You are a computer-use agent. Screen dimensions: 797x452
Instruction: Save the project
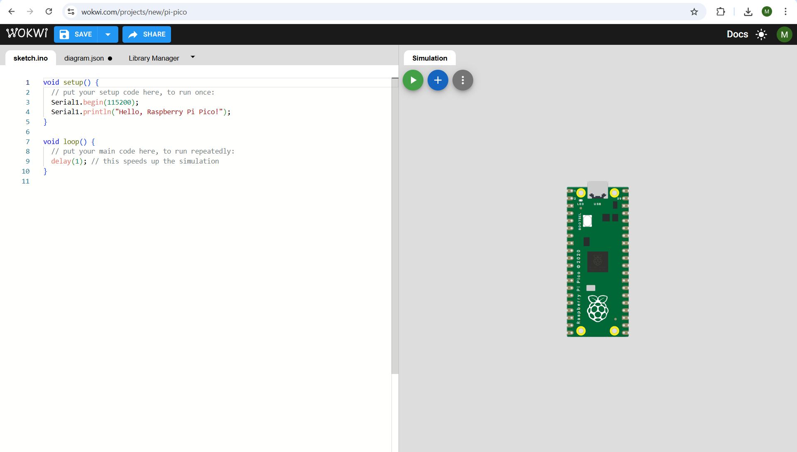click(x=76, y=34)
